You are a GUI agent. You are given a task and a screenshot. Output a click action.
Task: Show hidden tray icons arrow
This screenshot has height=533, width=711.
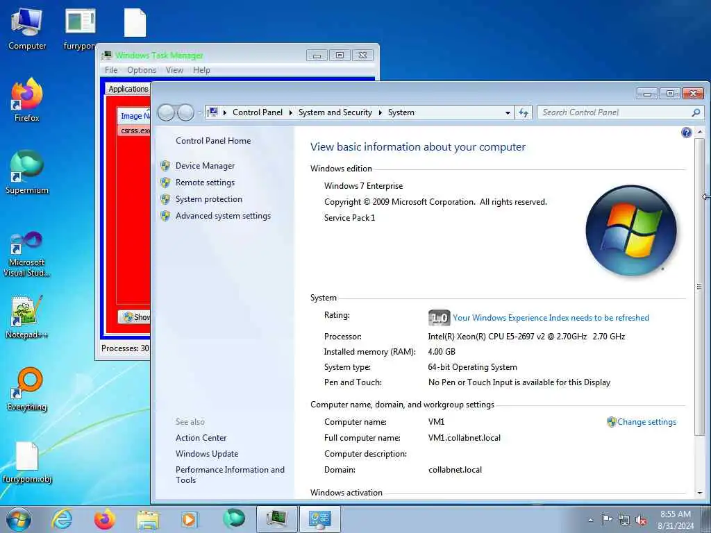[590, 520]
